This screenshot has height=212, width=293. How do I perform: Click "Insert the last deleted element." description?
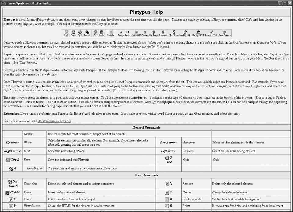pyautogui.click(x=67, y=192)
